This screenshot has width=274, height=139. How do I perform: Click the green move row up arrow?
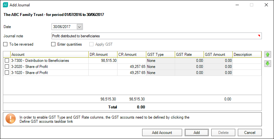[x=267, y=55]
